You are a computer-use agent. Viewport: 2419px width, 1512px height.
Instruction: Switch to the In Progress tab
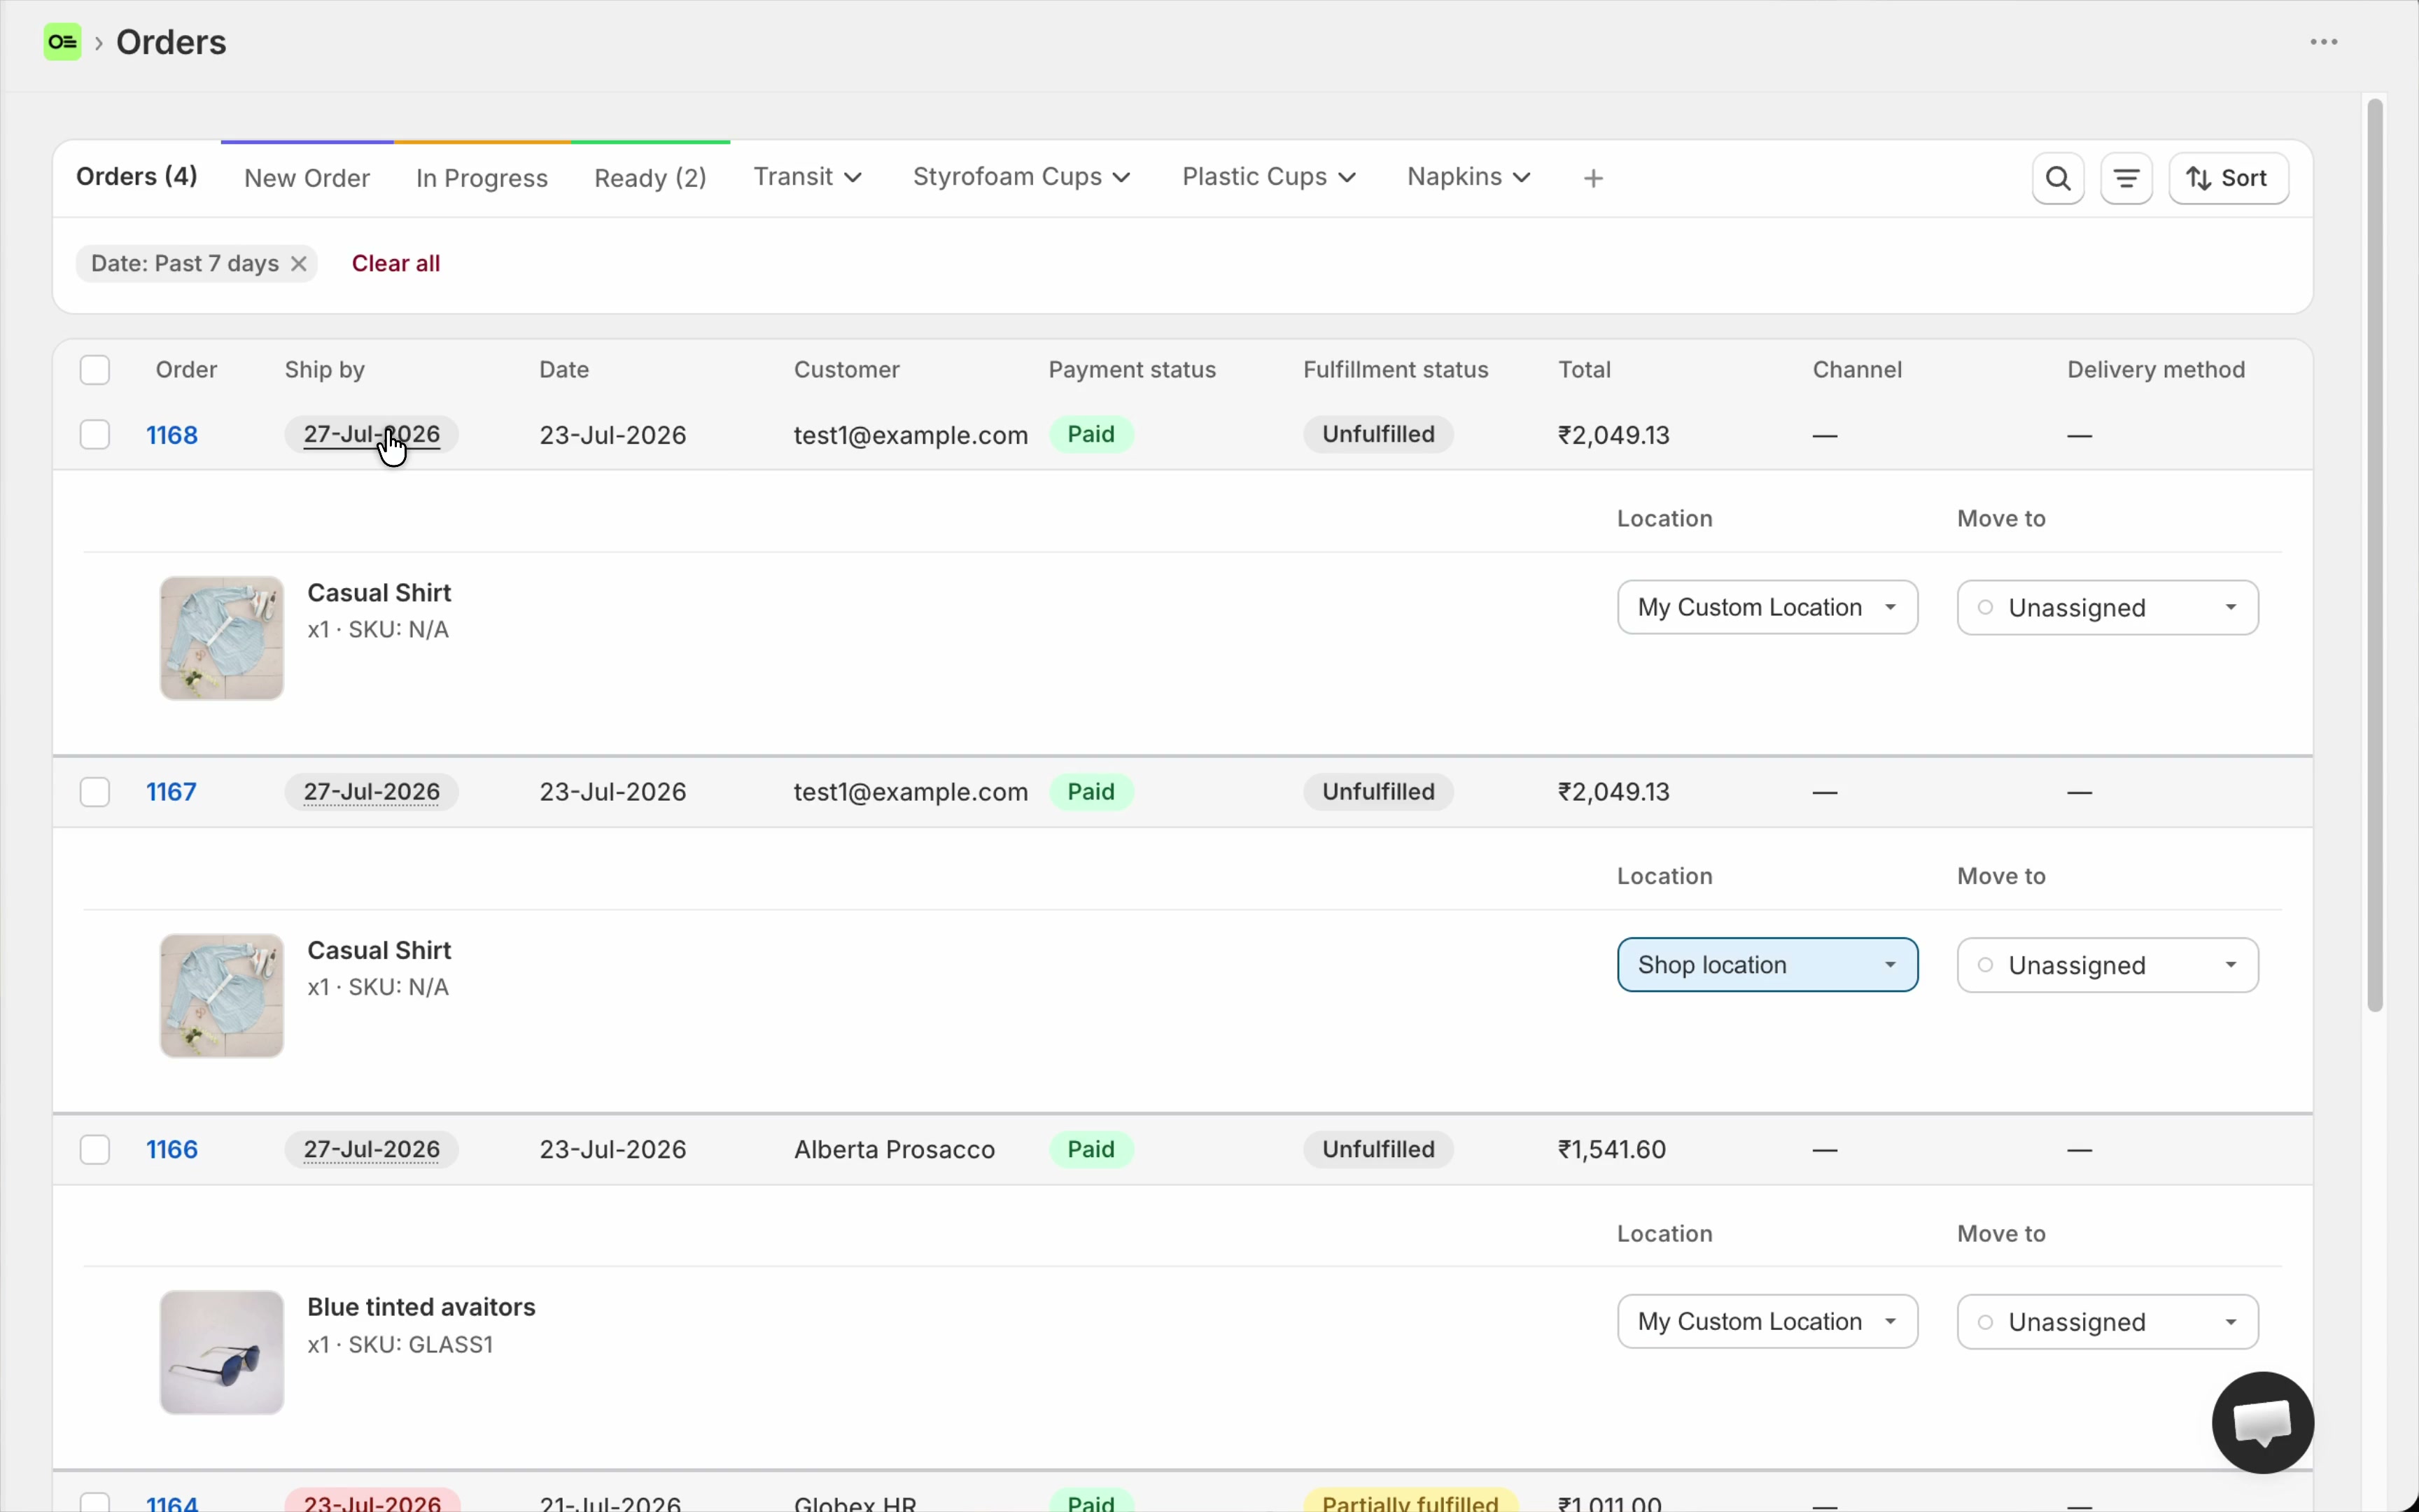click(x=482, y=178)
